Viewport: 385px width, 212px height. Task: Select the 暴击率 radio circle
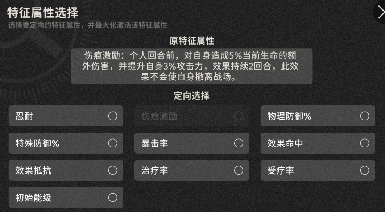(239, 143)
